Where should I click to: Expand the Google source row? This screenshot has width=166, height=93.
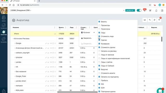[15, 43]
